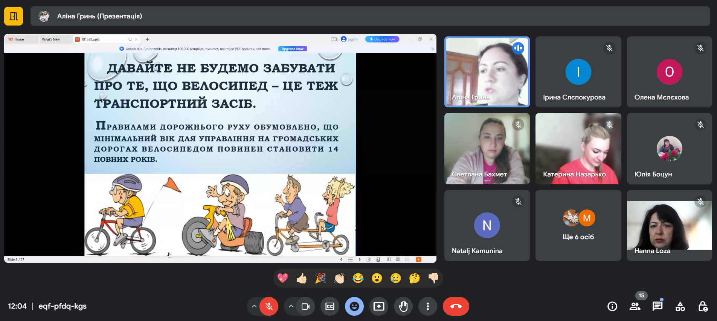Screen dimensions: 717x321
Task: Expand camera video settings arrow
Action: [x=291, y=306]
